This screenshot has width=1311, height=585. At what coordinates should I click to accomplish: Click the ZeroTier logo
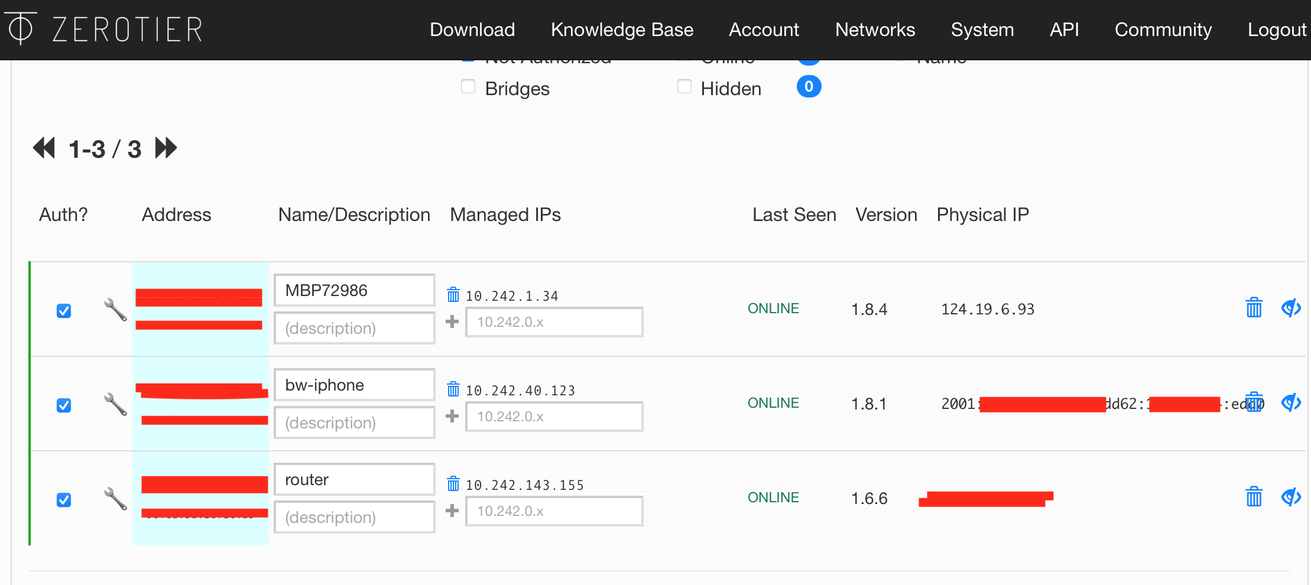103,28
